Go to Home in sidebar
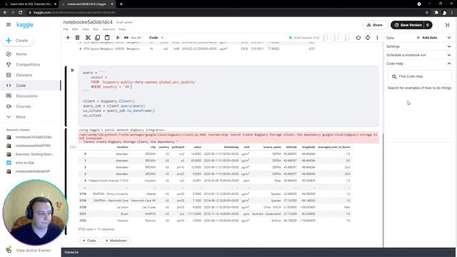This screenshot has height=257, width=457. point(21,54)
